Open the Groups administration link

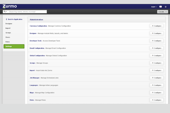(33, 63)
